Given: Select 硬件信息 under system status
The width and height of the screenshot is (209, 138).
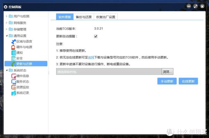Looking at the screenshot, I should pos(23,76).
